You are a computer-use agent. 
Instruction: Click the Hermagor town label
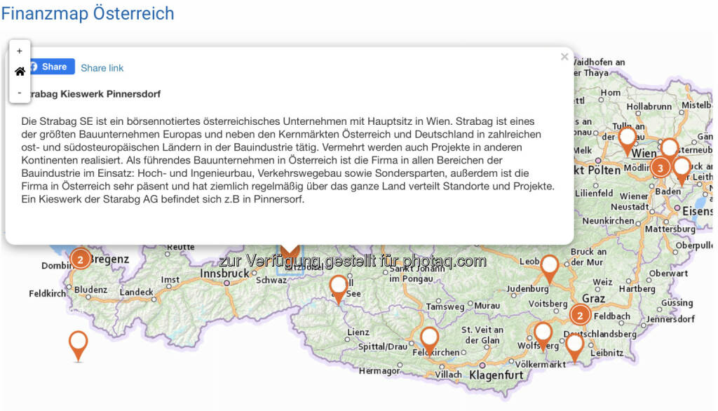[378, 371]
